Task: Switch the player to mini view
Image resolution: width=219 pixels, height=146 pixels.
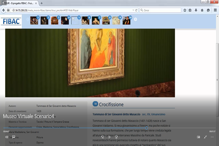Action: pos(198,137)
